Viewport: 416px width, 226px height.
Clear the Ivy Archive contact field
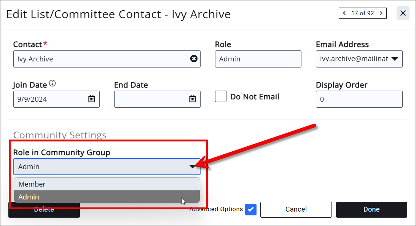[194, 59]
